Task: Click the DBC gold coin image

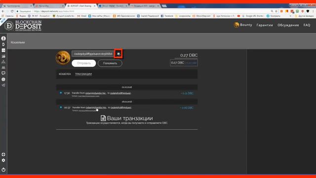Action: coord(63,58)
